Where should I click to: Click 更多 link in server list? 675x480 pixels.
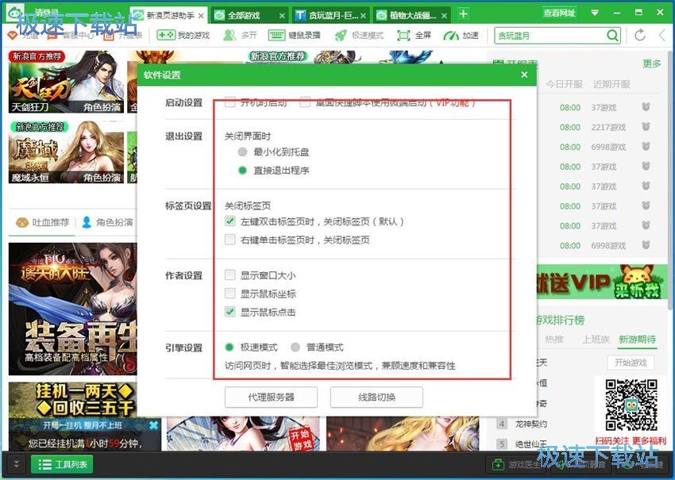[651, 63]
